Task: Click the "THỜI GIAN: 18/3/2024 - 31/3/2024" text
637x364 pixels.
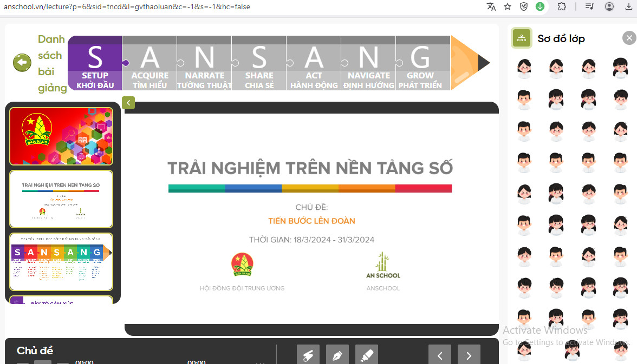Action: point(311,240)
